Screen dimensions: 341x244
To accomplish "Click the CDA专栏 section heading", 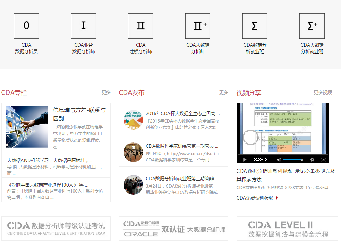I will coord(14,93).
